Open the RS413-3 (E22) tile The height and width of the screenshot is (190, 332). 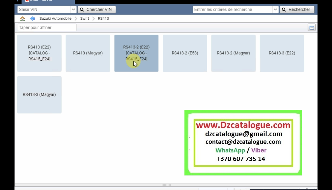pyautogui.click(x=282, y=53)
